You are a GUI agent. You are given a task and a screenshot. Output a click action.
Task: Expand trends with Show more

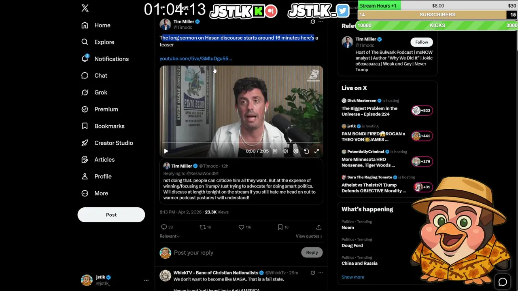point(352,277)
